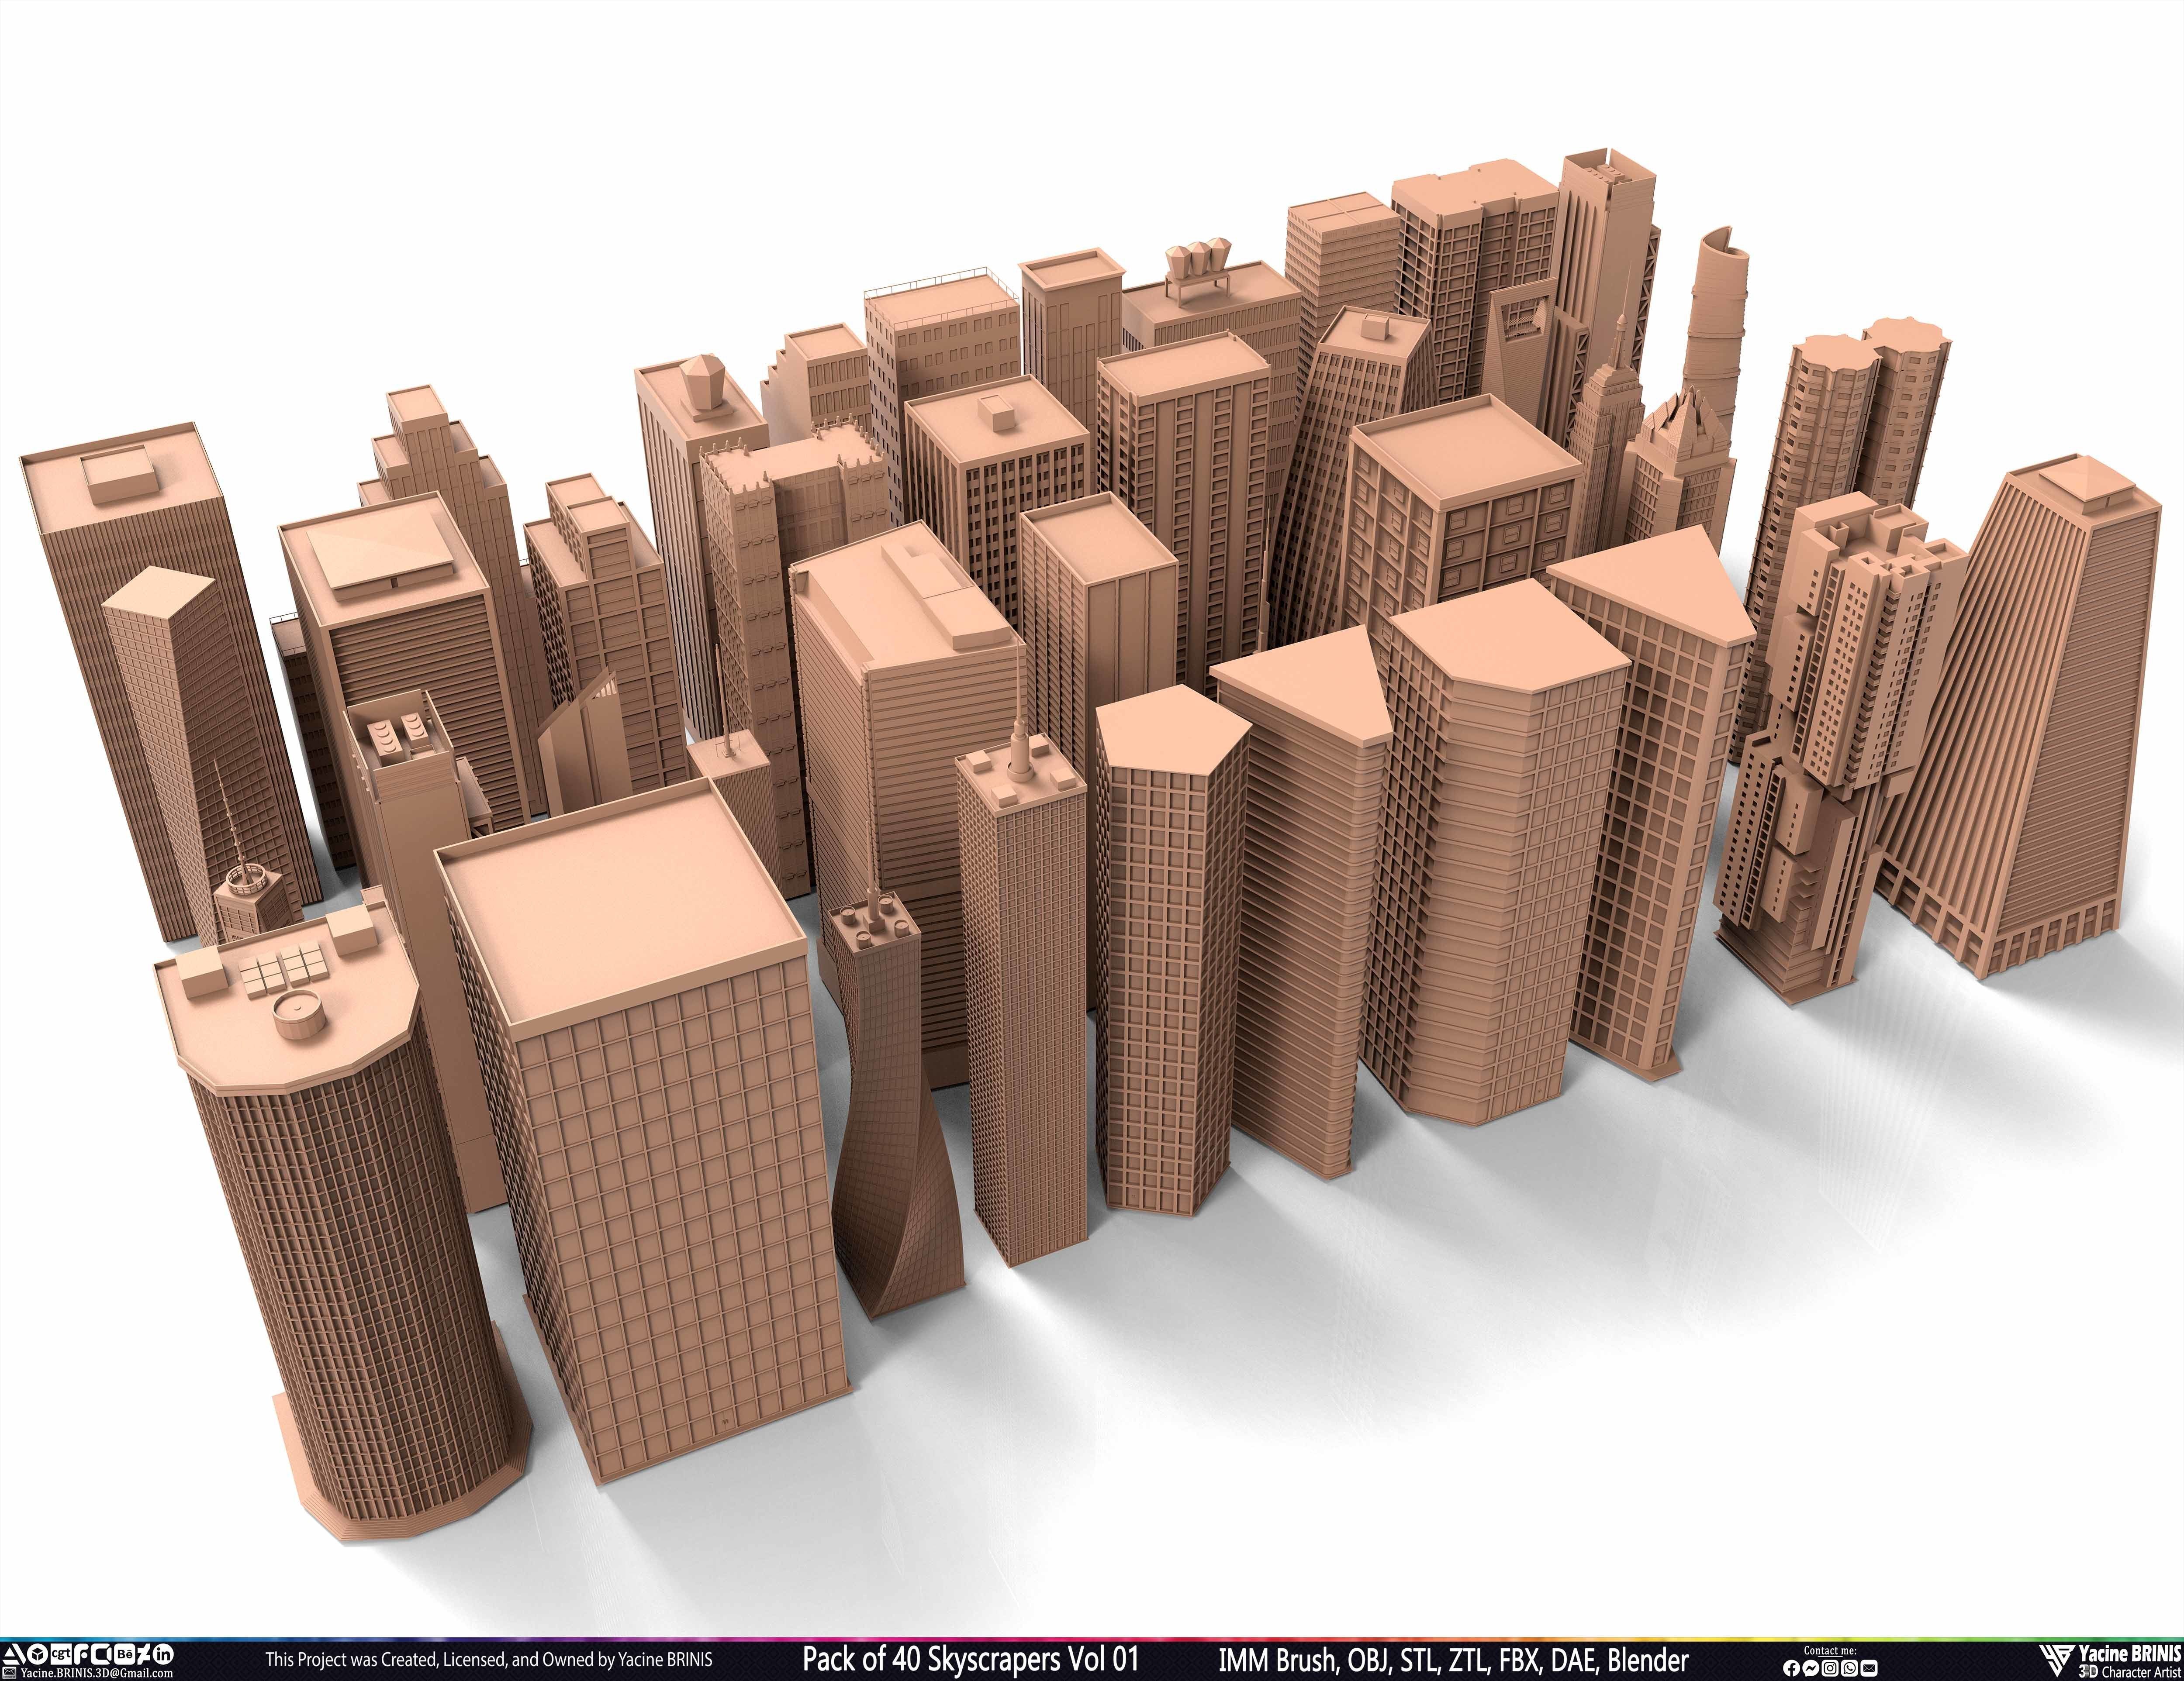Open the Cubebrush C-shaped icon

[x=101, y=1654]
